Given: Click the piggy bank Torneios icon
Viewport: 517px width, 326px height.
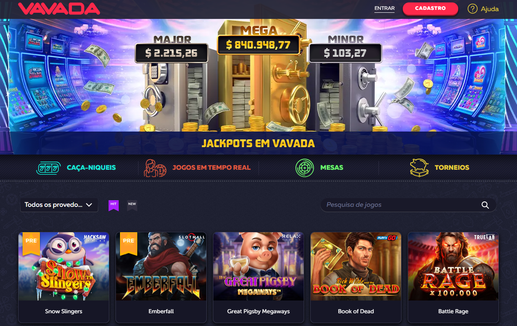Looking at the screenshot, I should 419,168.
